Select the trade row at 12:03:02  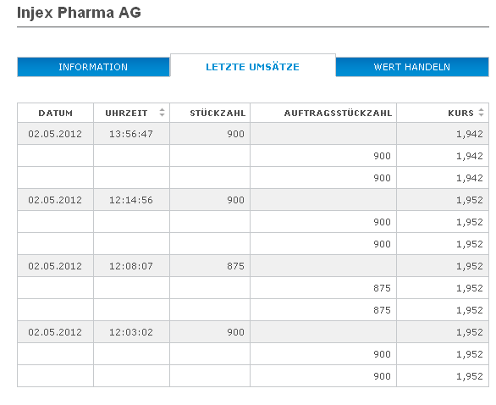pyautogui.click(x=253, y=332)
